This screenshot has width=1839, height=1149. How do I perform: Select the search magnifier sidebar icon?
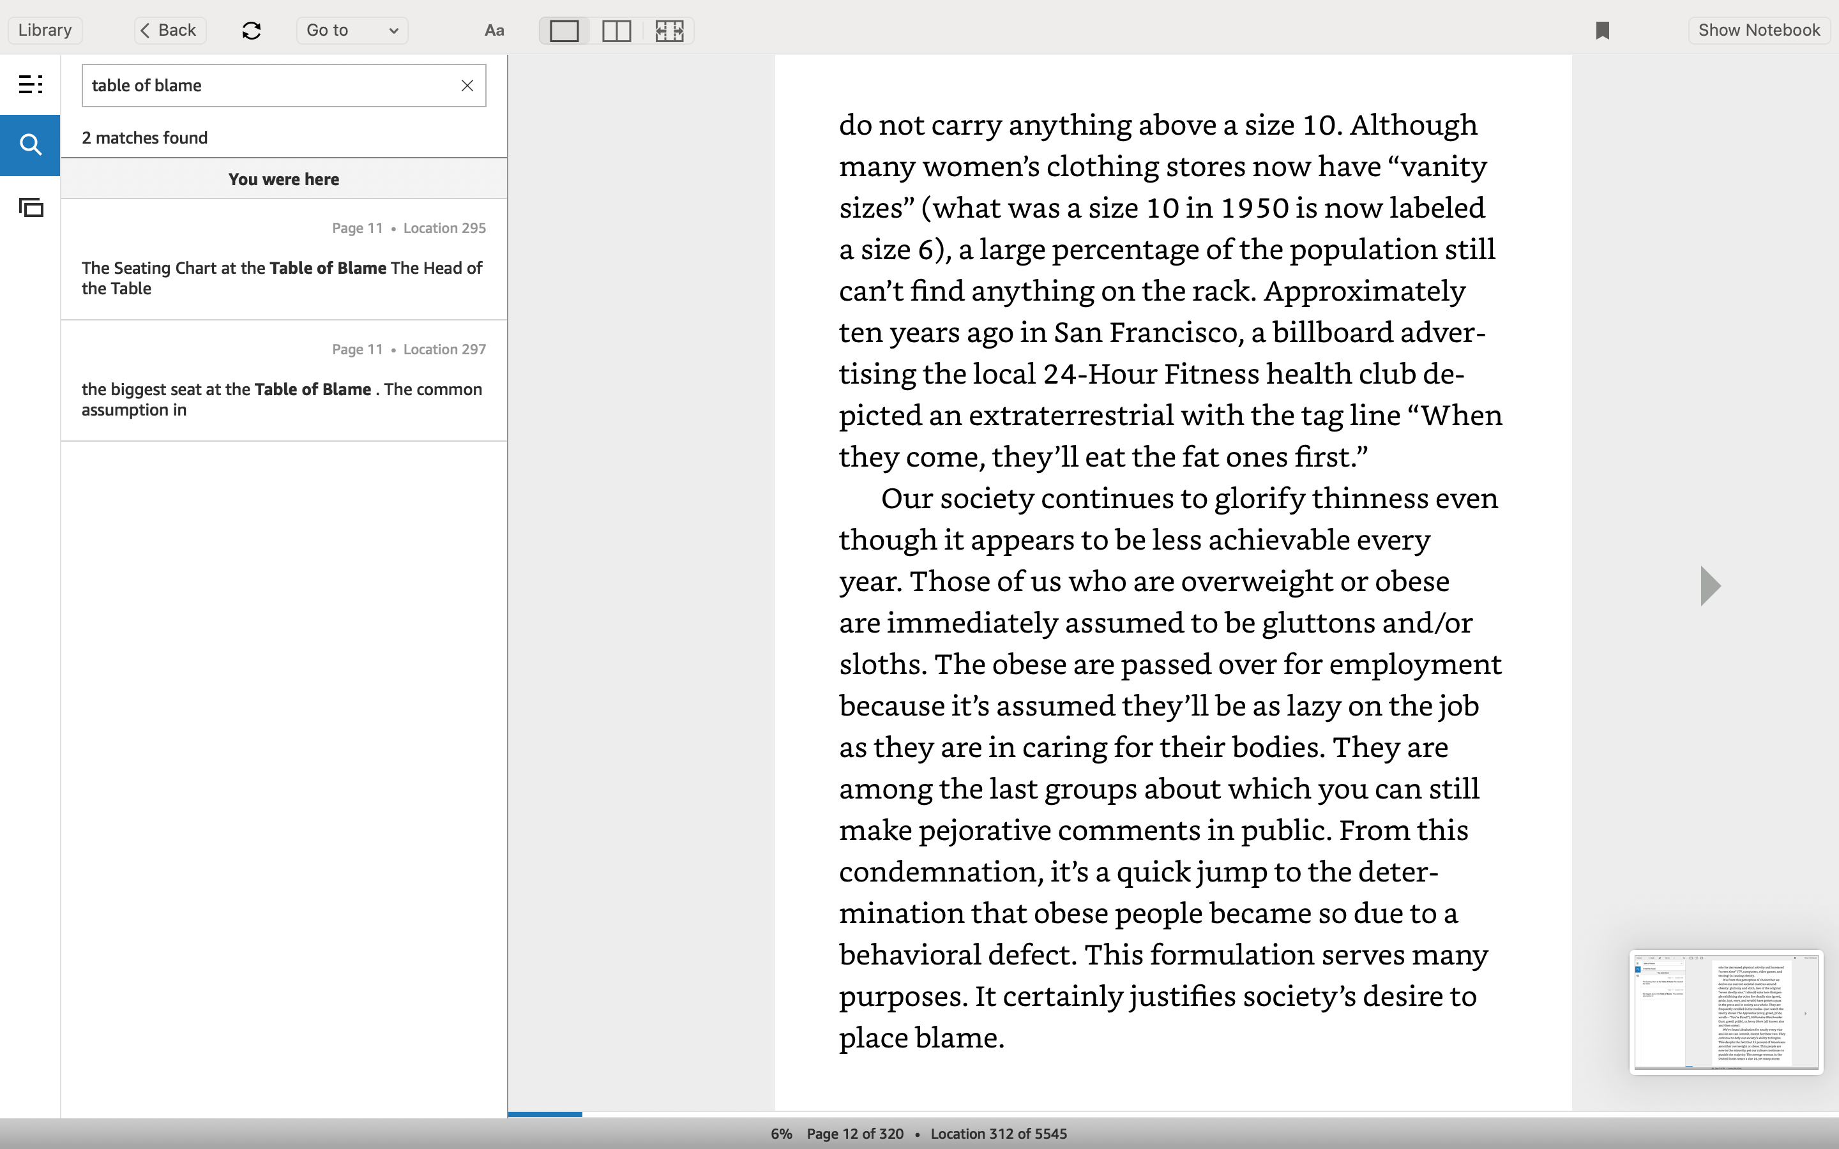(31, 144)
